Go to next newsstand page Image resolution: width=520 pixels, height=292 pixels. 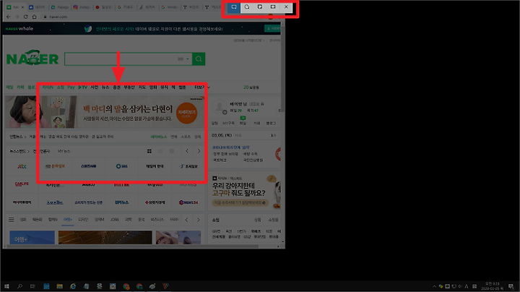coord(199,151)
